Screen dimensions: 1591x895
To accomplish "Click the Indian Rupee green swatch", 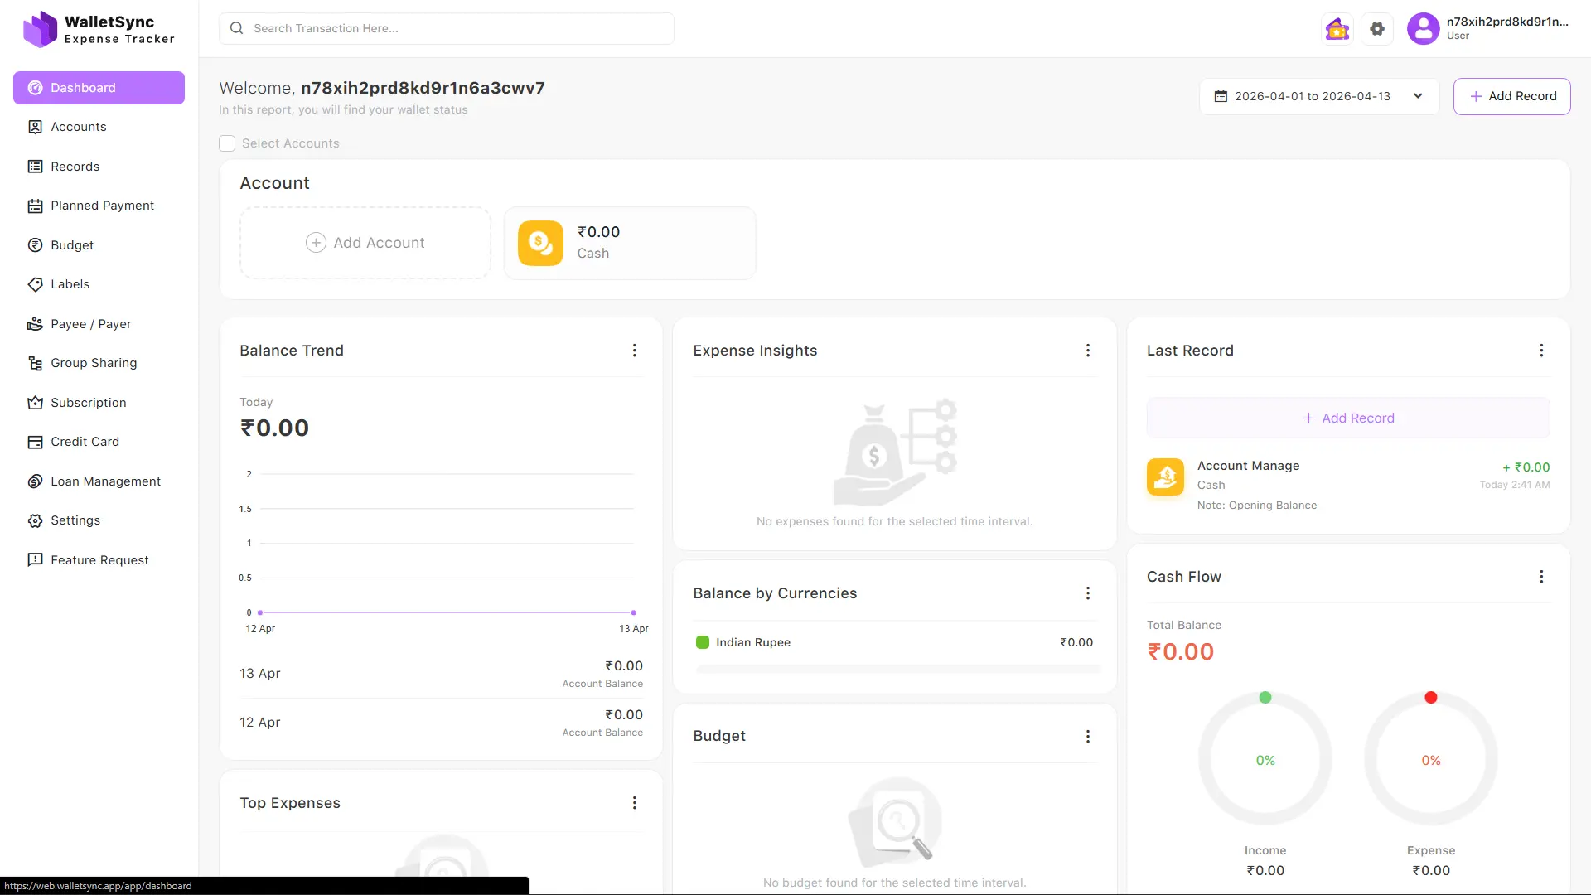I will [703, 642].
